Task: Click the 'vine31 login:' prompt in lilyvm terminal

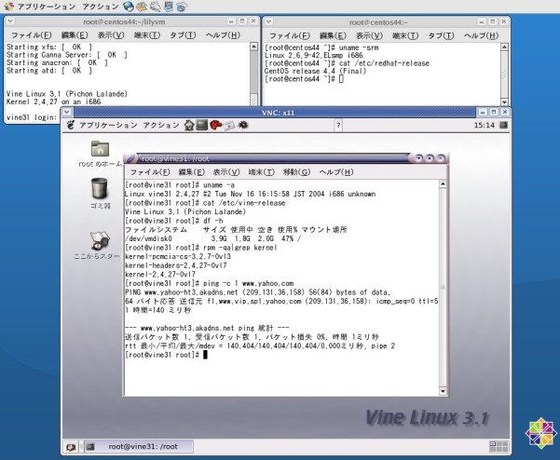Action: [32, 117]
